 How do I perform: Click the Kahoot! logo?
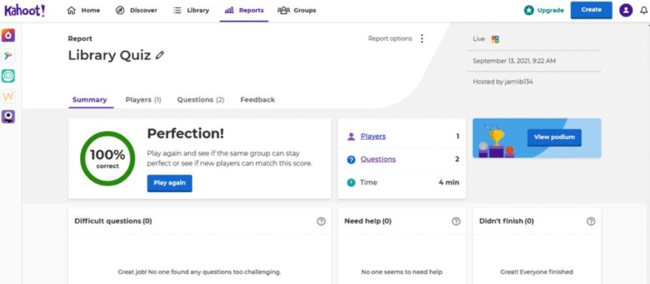(x=25, y=10)
